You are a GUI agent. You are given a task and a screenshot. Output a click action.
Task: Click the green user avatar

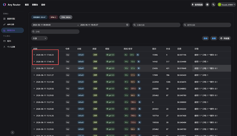219,5
